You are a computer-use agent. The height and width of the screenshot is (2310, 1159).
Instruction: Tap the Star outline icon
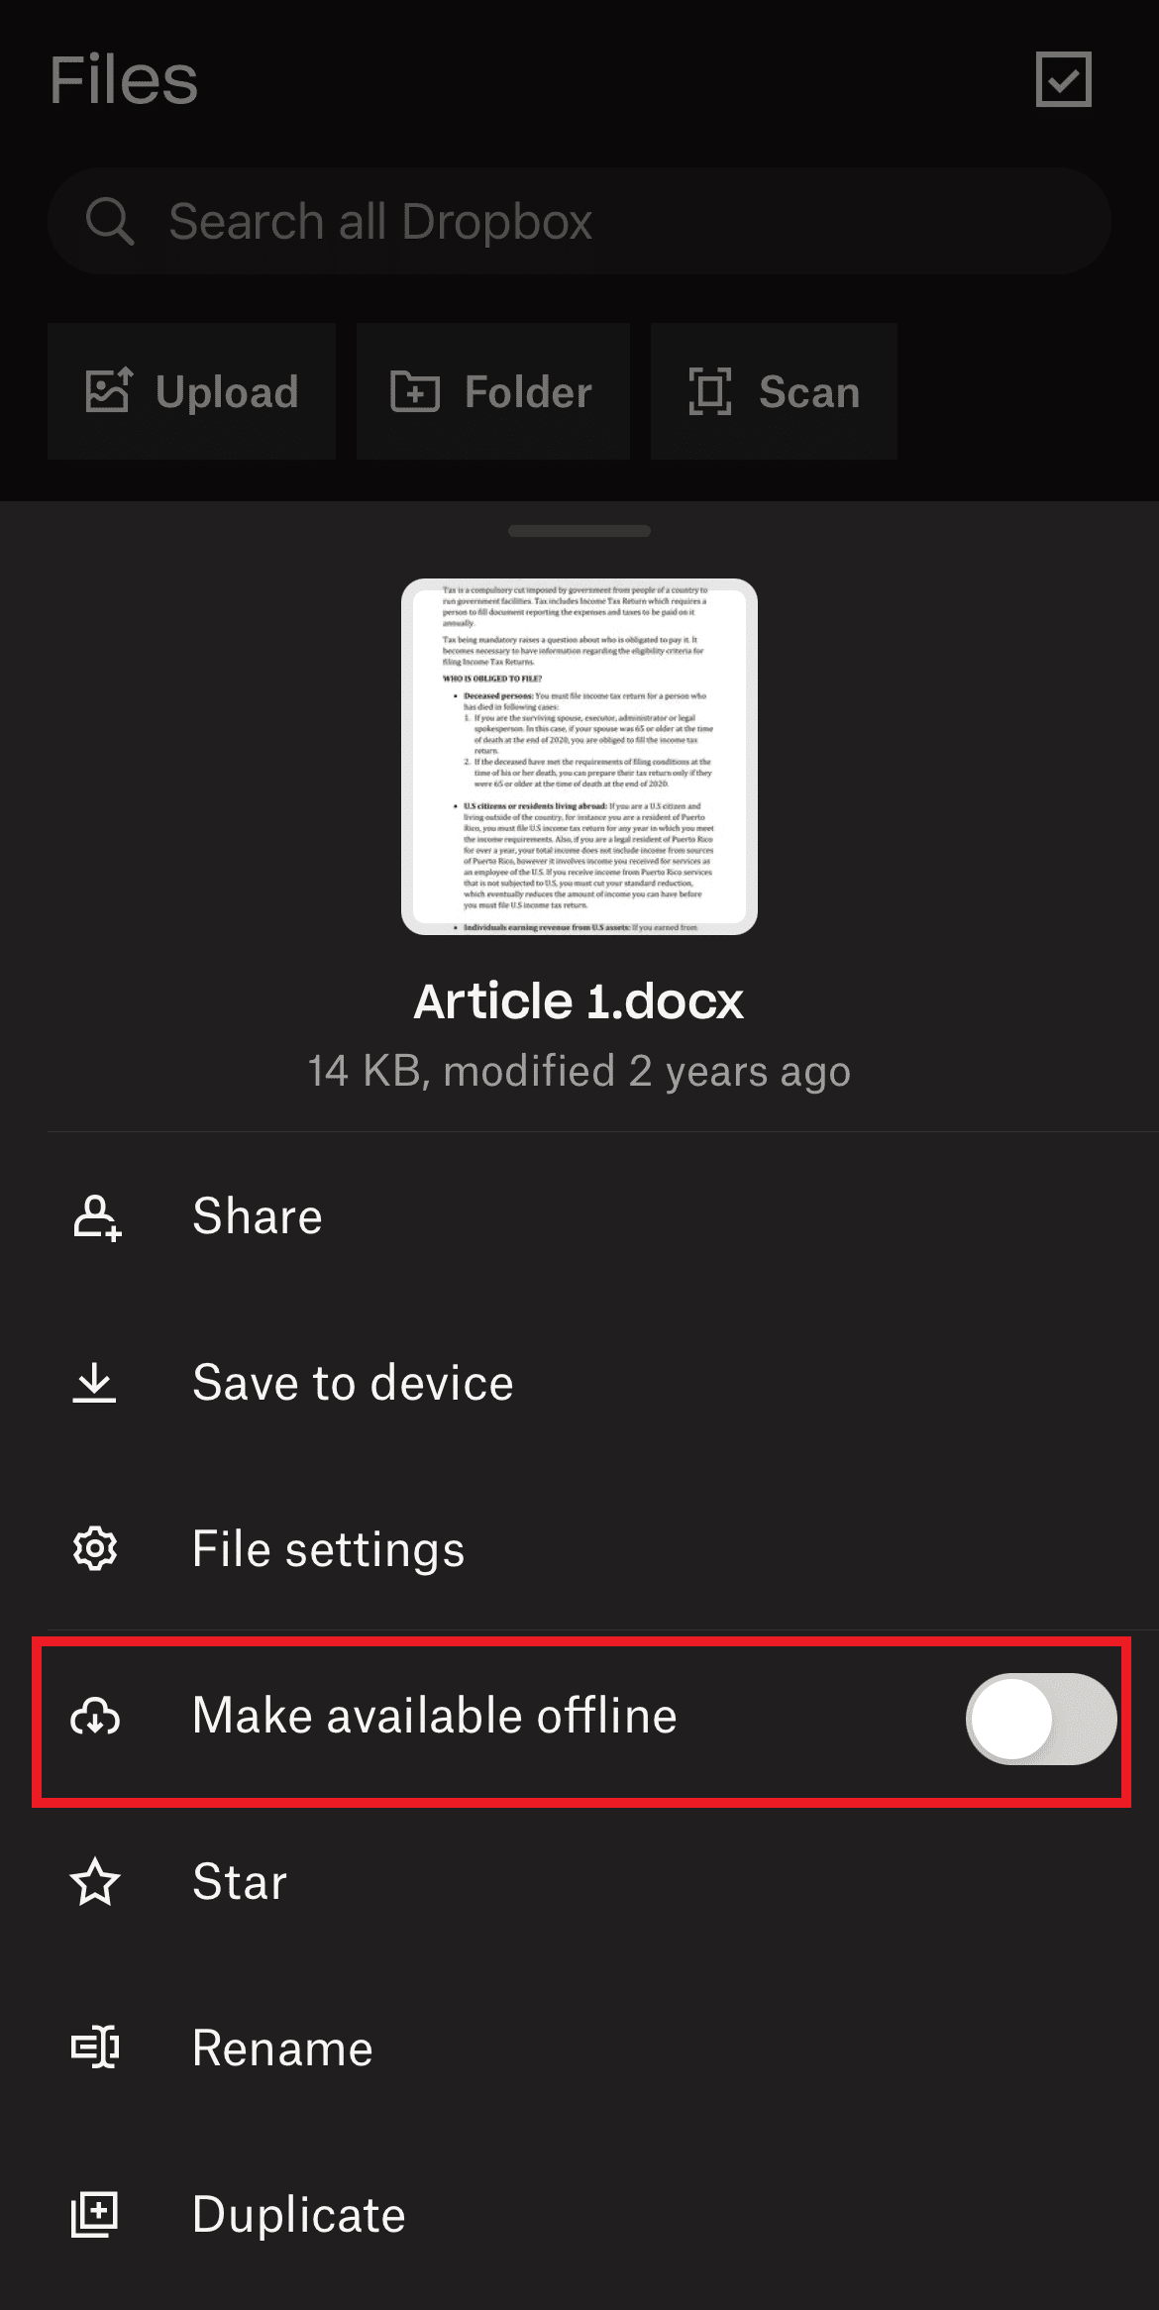(x=95, y=1882)
